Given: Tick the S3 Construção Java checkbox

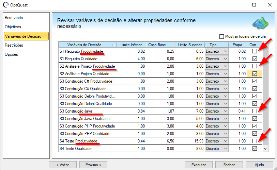Looking at the screenshot, I should 255,111.
